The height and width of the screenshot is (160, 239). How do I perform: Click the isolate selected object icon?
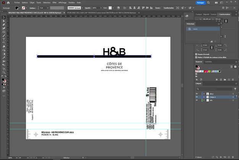[x=178, y=8]
